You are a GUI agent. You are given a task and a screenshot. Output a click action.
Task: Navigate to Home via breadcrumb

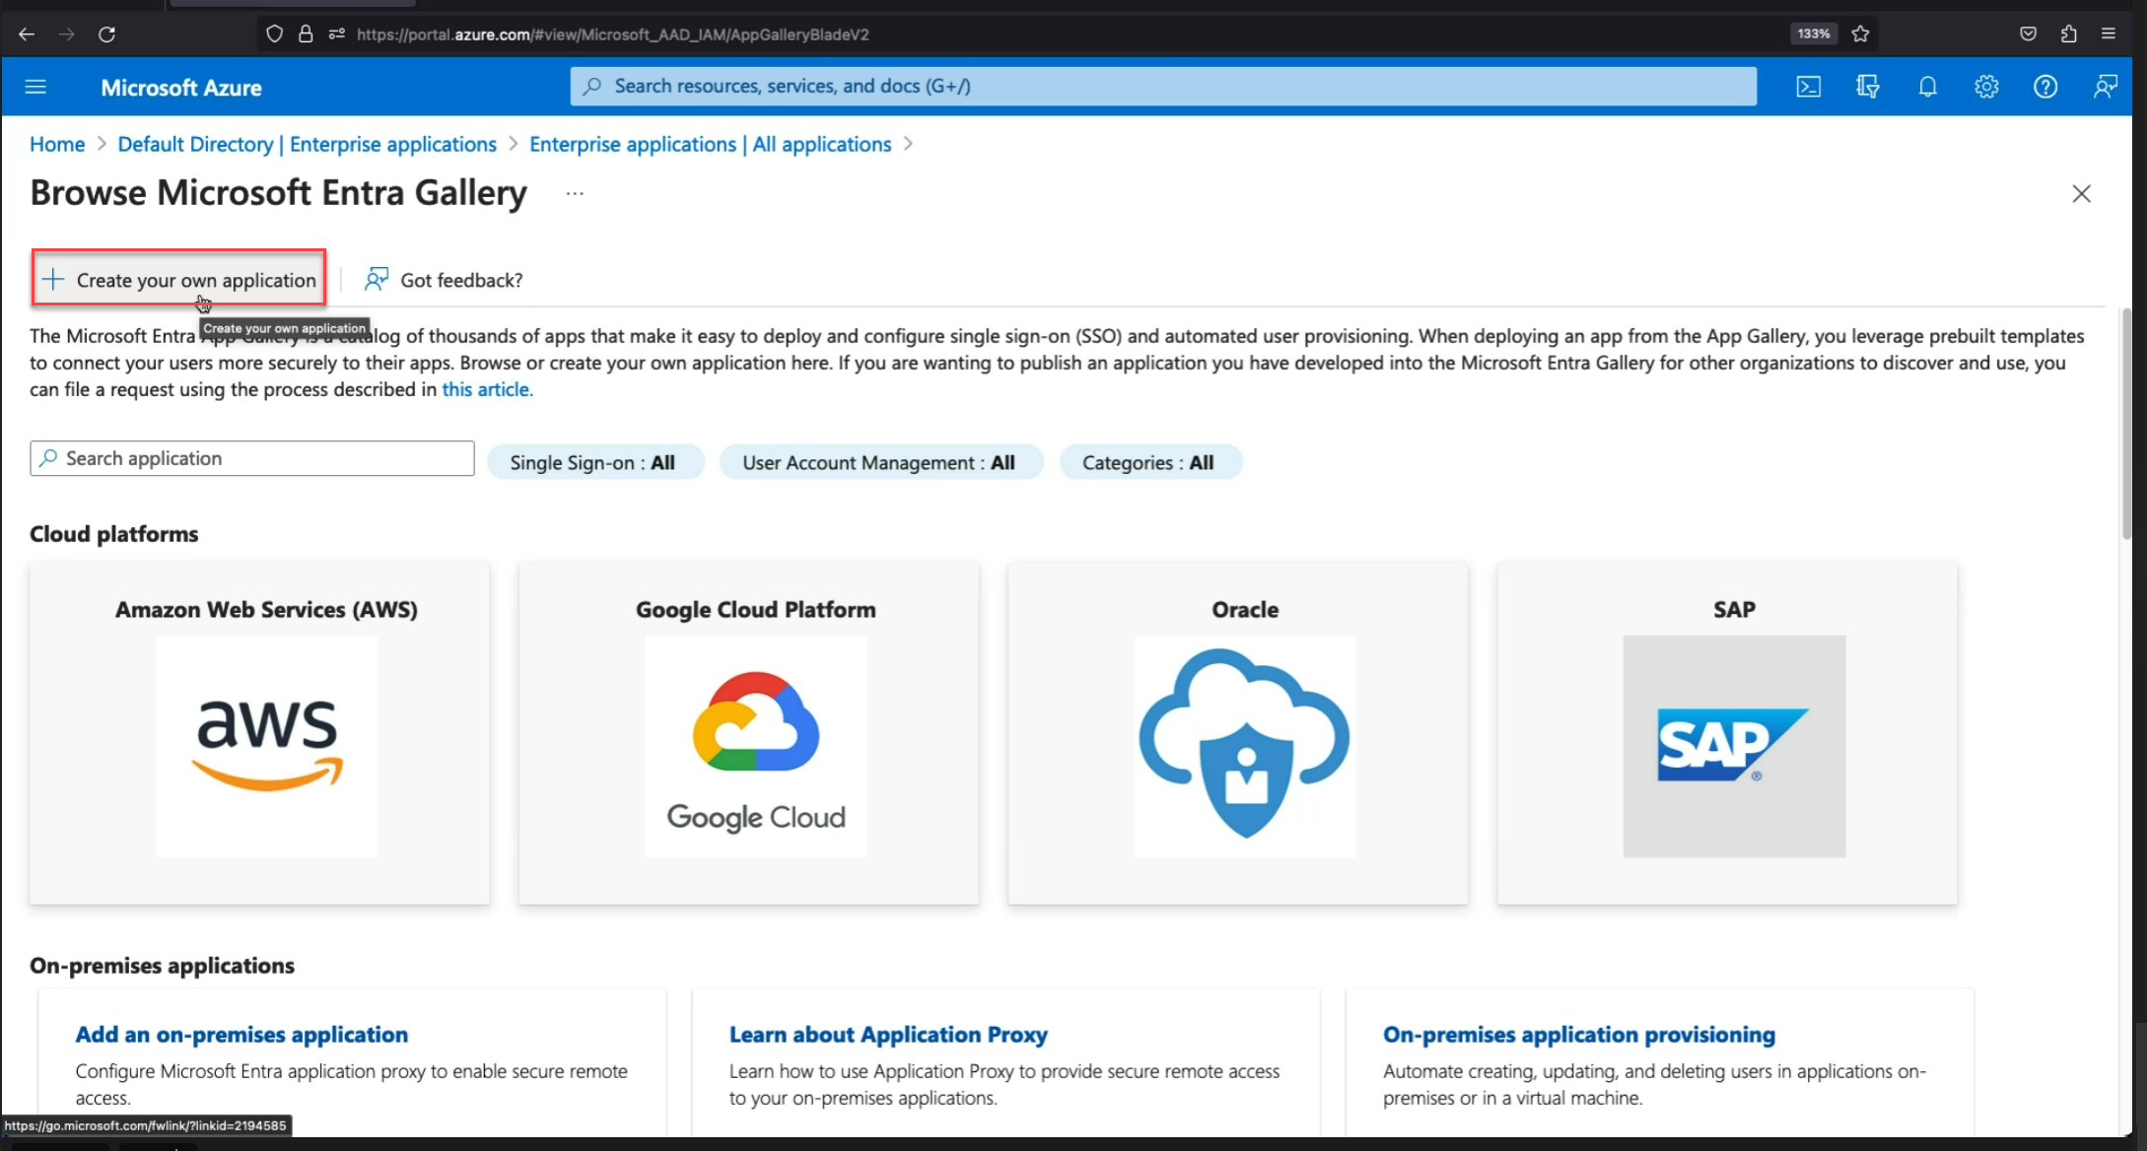(56, 144)
